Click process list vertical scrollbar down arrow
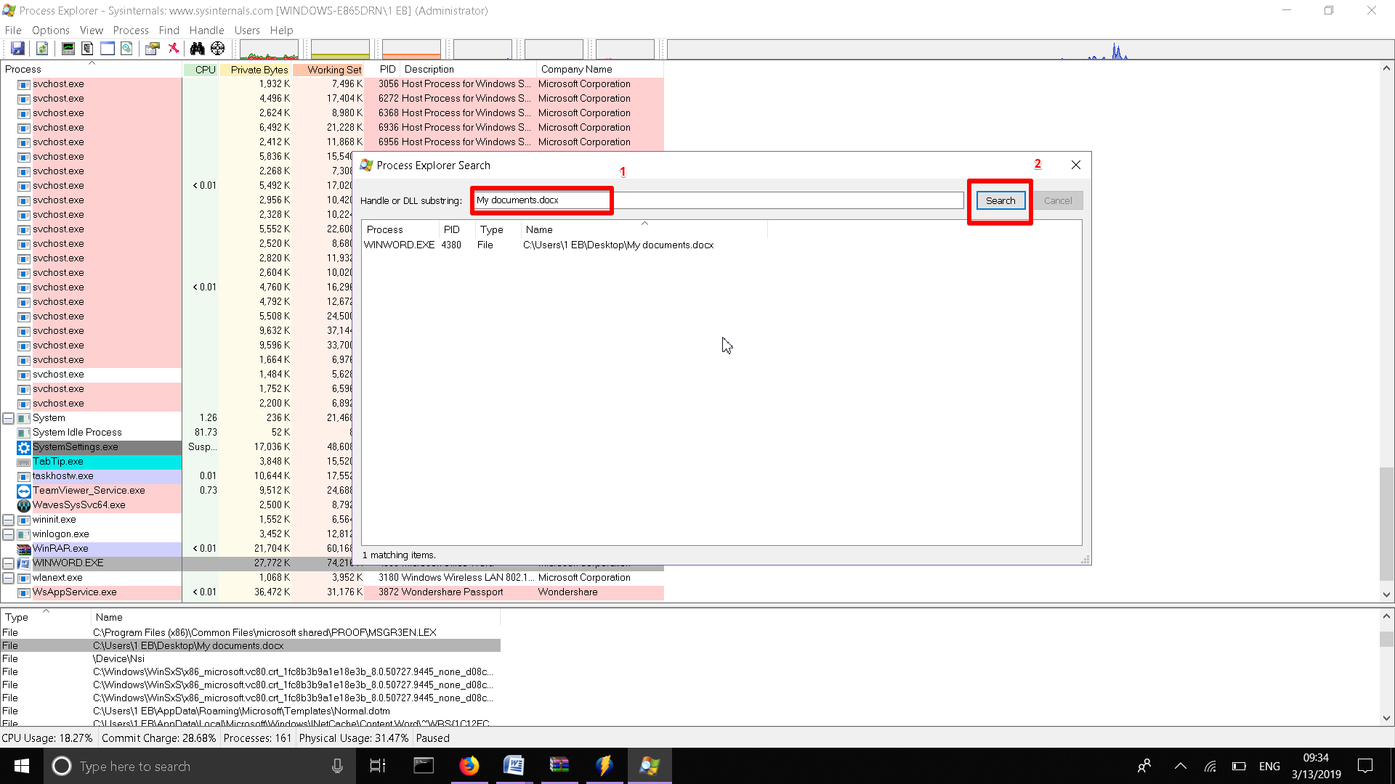 pos(1386,595)
